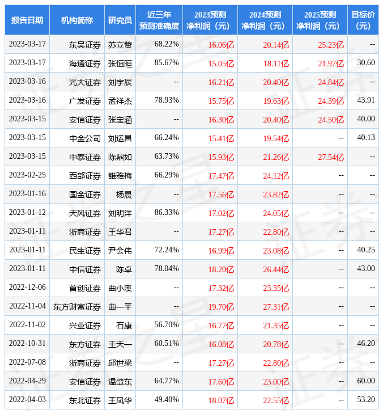Image resolution: width=379 pixels, height=414 pixels.
Task: Select researcher 温肇东
Action: point(120,382)
